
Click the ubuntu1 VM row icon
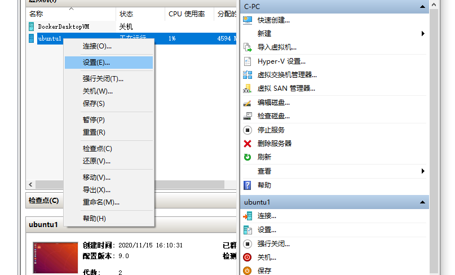(x=32, y=38)
